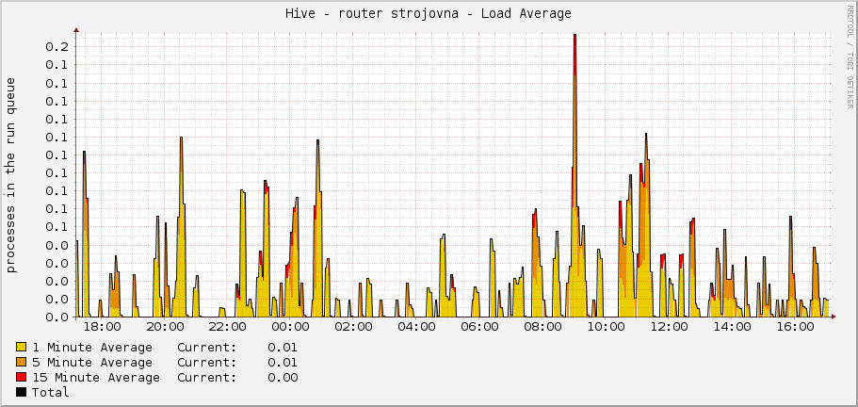Click the 18:00 time label
The height and width of the screenshot is (407, 858).
click(102, 327)
